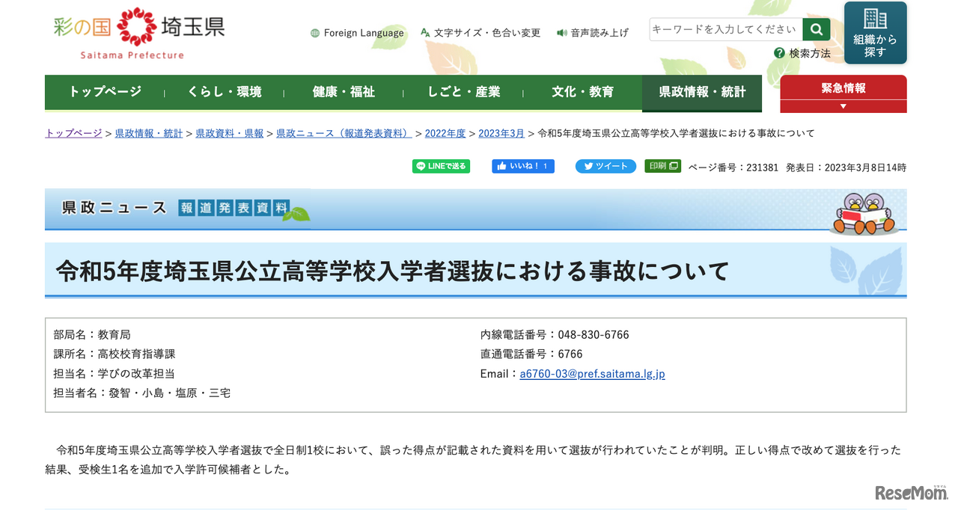The image size is (958, 510).
Task: Open 2023年3月 breadcrumb link
Action: [x=501, y=133]
